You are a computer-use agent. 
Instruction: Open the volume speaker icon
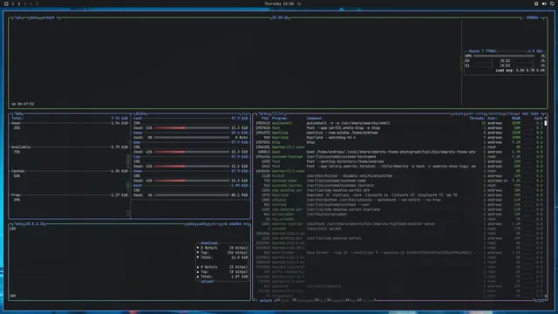544,3
